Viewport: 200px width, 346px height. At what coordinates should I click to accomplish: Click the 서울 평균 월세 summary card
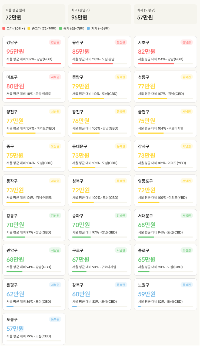(x=34, y=14)
